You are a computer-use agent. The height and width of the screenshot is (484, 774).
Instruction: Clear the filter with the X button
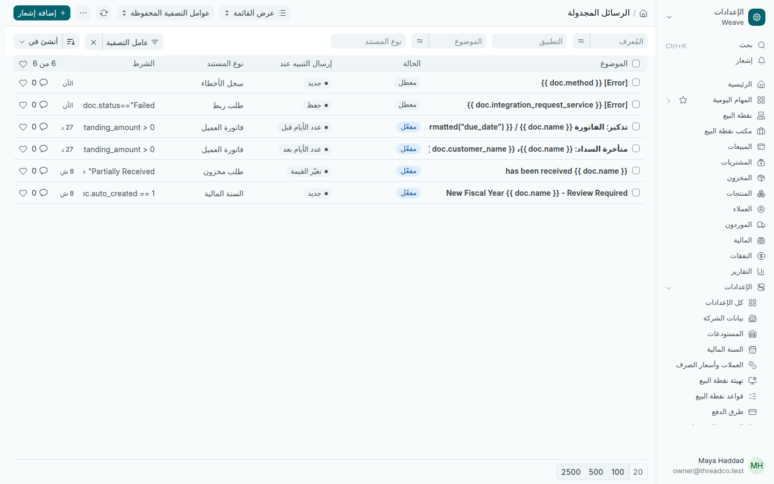(x=94, y=42)
